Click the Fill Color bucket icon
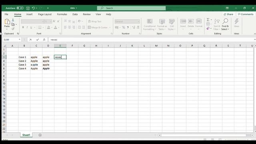This screenshot has width=256, height=144. 48,27
